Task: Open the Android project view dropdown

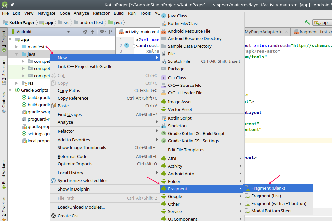Action: [68, 32]
